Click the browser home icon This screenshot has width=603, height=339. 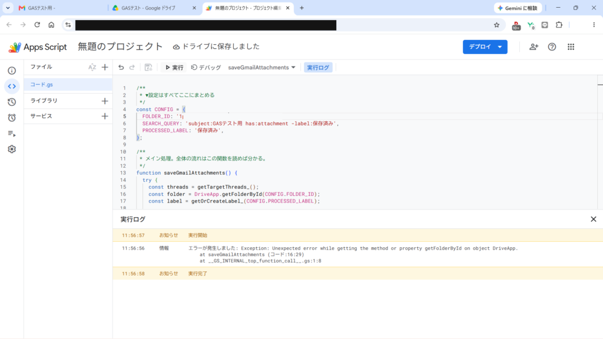click(51, 25)
